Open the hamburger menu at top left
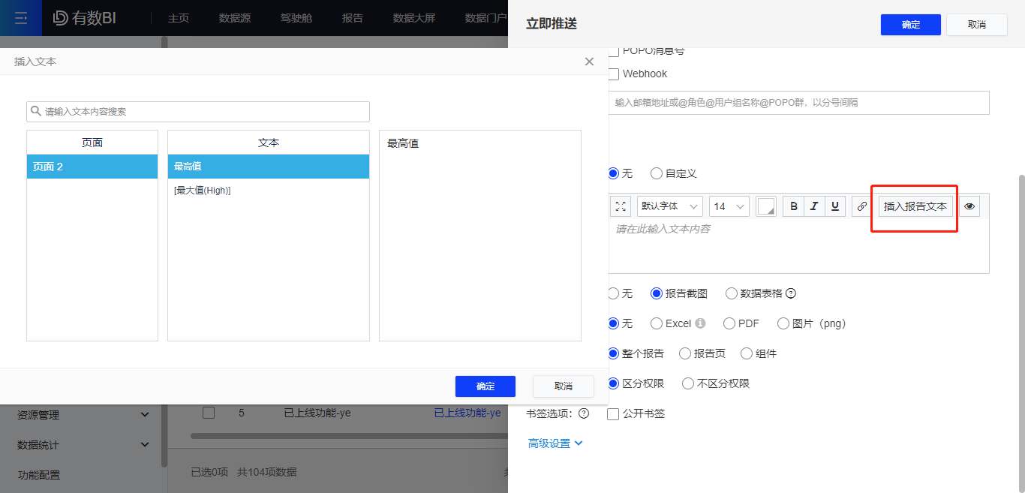This screenshot has width=1025, height=493. pyautogui.click(x=21, y=18)
